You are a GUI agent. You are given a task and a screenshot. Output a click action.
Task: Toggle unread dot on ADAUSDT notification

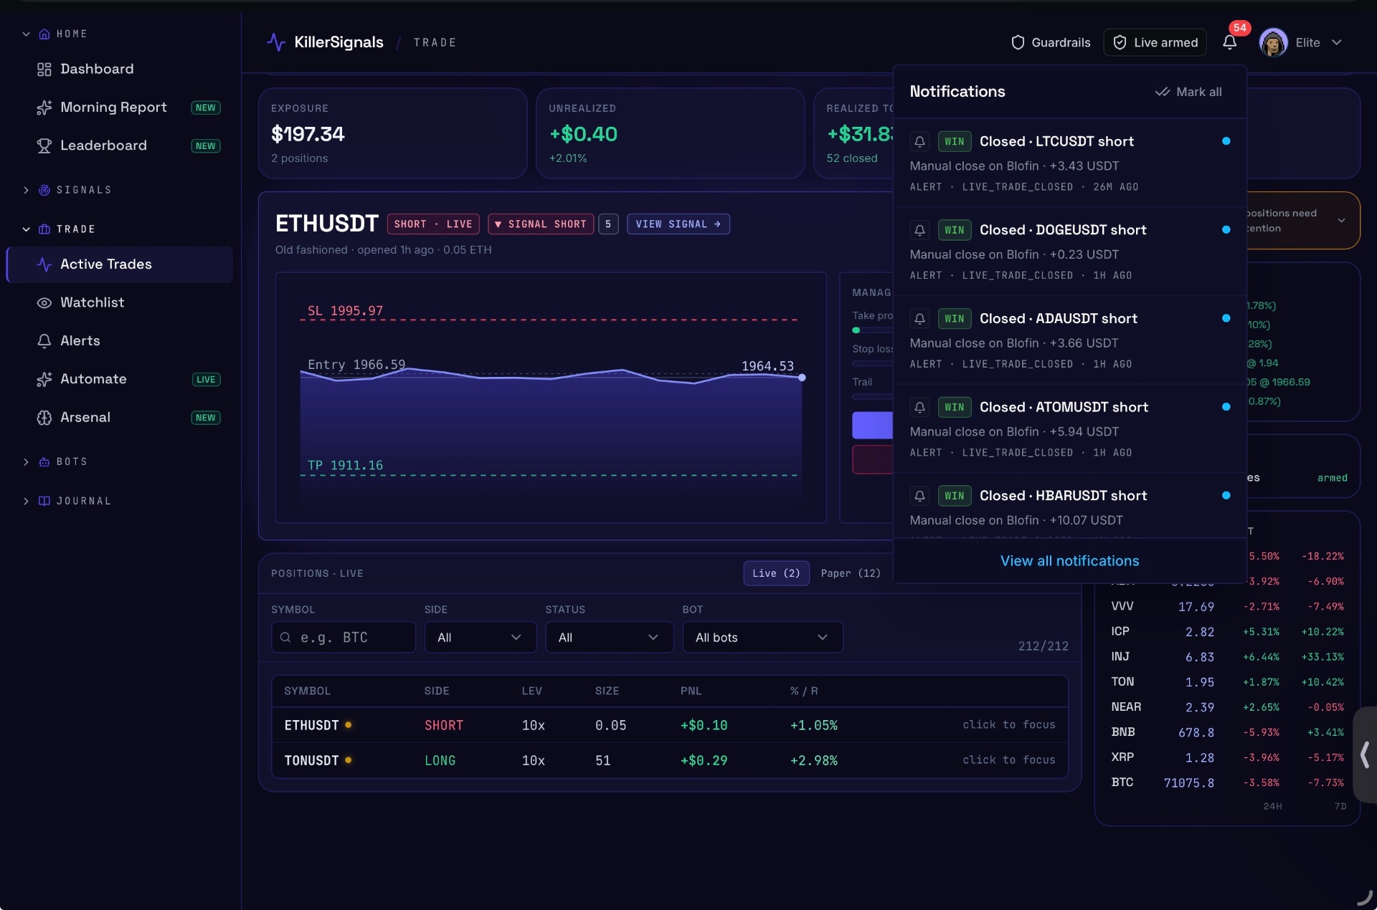coord(1226,318)
